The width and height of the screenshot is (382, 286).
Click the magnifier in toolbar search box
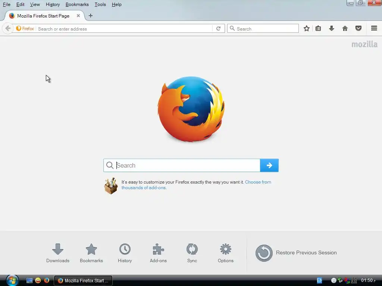point(232,28)
